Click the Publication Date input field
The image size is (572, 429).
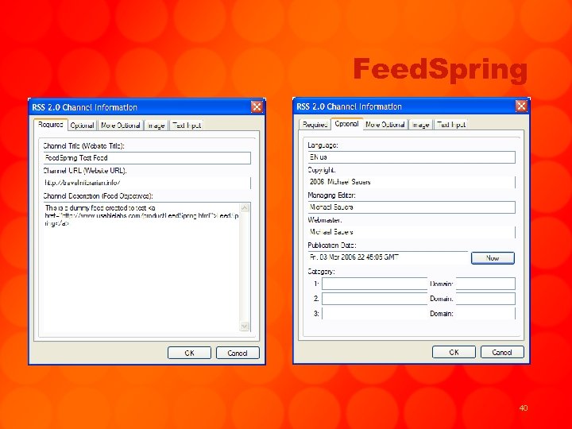pos(388,257)
